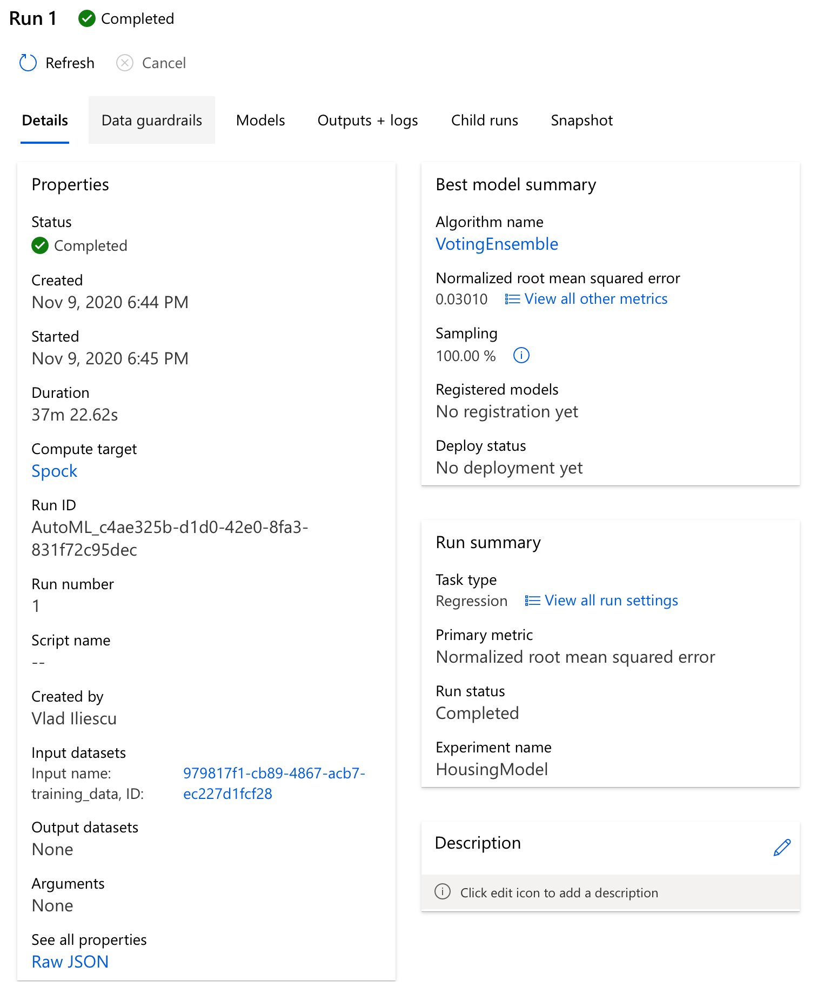Open the VotingEnsemble algorithm link
Screen dimensions: 830x1000
point(497,244)
